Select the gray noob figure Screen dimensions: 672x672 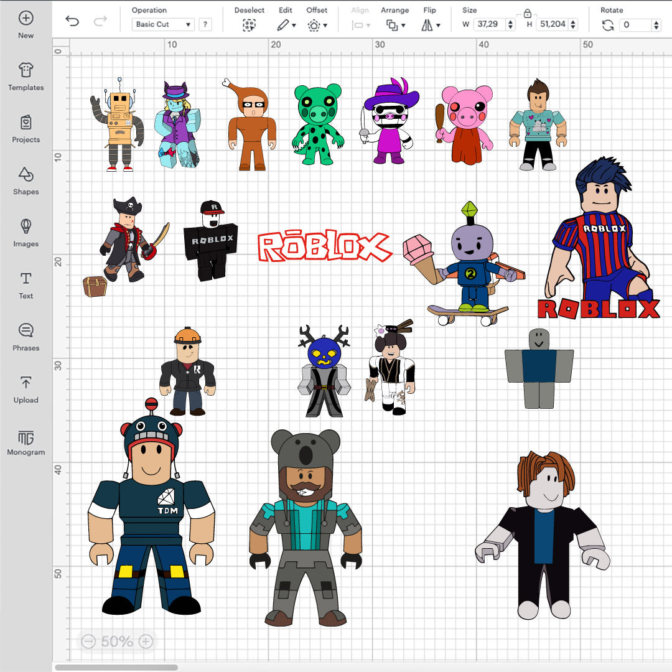pyautogui.click(x=539, y=368)
